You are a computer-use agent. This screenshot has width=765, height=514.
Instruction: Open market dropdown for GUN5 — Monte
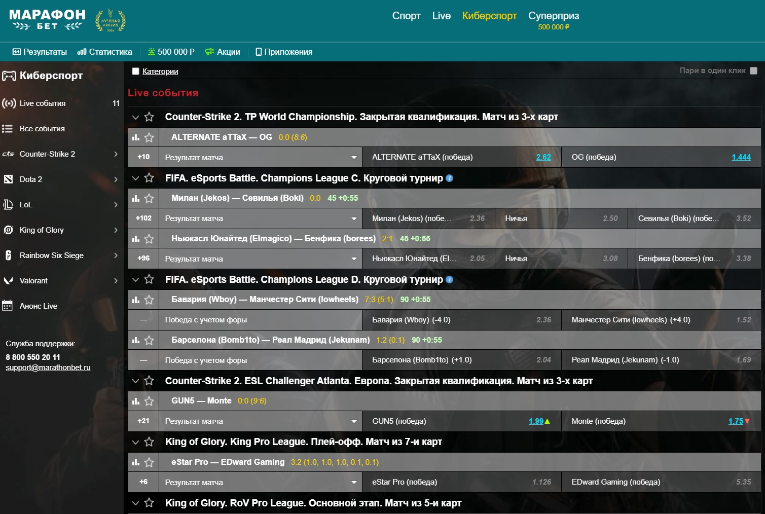261,421
